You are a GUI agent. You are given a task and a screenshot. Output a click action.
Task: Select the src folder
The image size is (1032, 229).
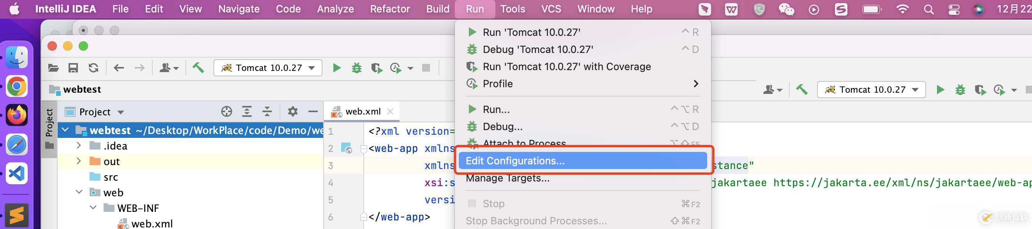tap(104, 177)
